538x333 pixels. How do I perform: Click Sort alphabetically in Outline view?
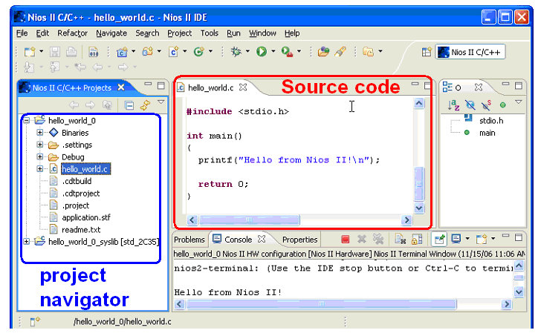coord(453,105)
